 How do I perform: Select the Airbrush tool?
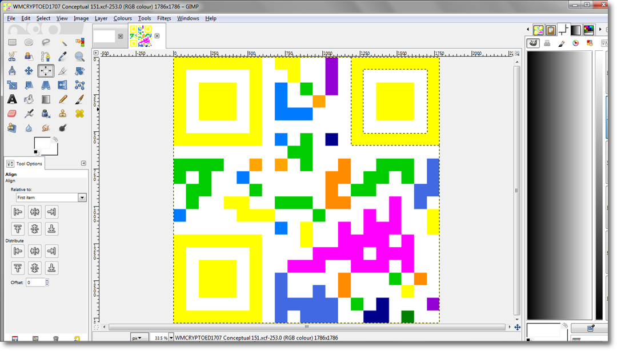point(29,114)
